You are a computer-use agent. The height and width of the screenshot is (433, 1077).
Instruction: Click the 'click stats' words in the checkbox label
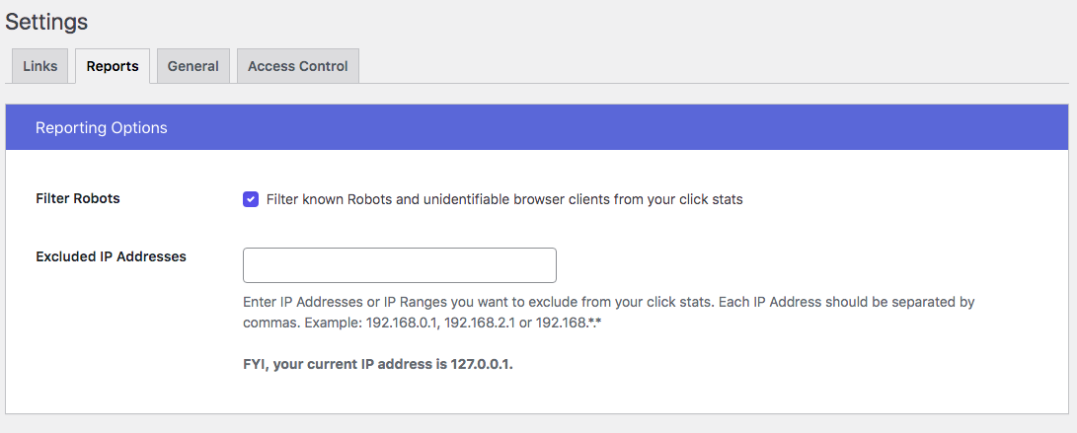pos(708,199)
